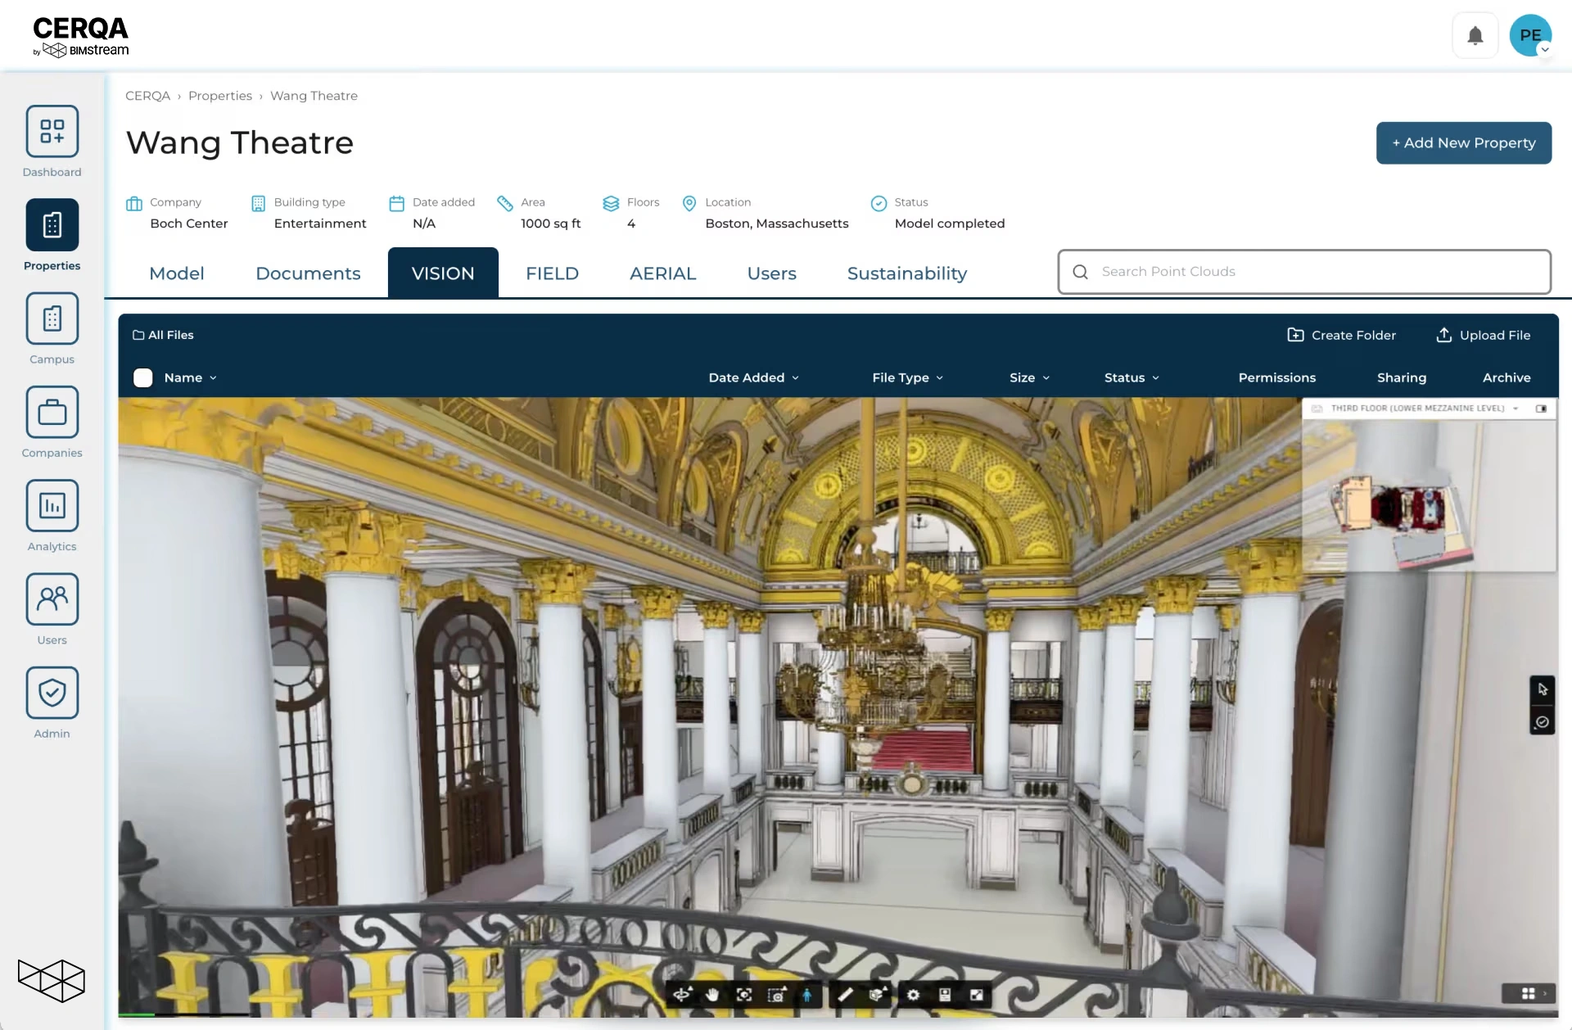Sort by the Date Added dropdown
Viewport: 1572px width, 1030px height.
[753, 377]
